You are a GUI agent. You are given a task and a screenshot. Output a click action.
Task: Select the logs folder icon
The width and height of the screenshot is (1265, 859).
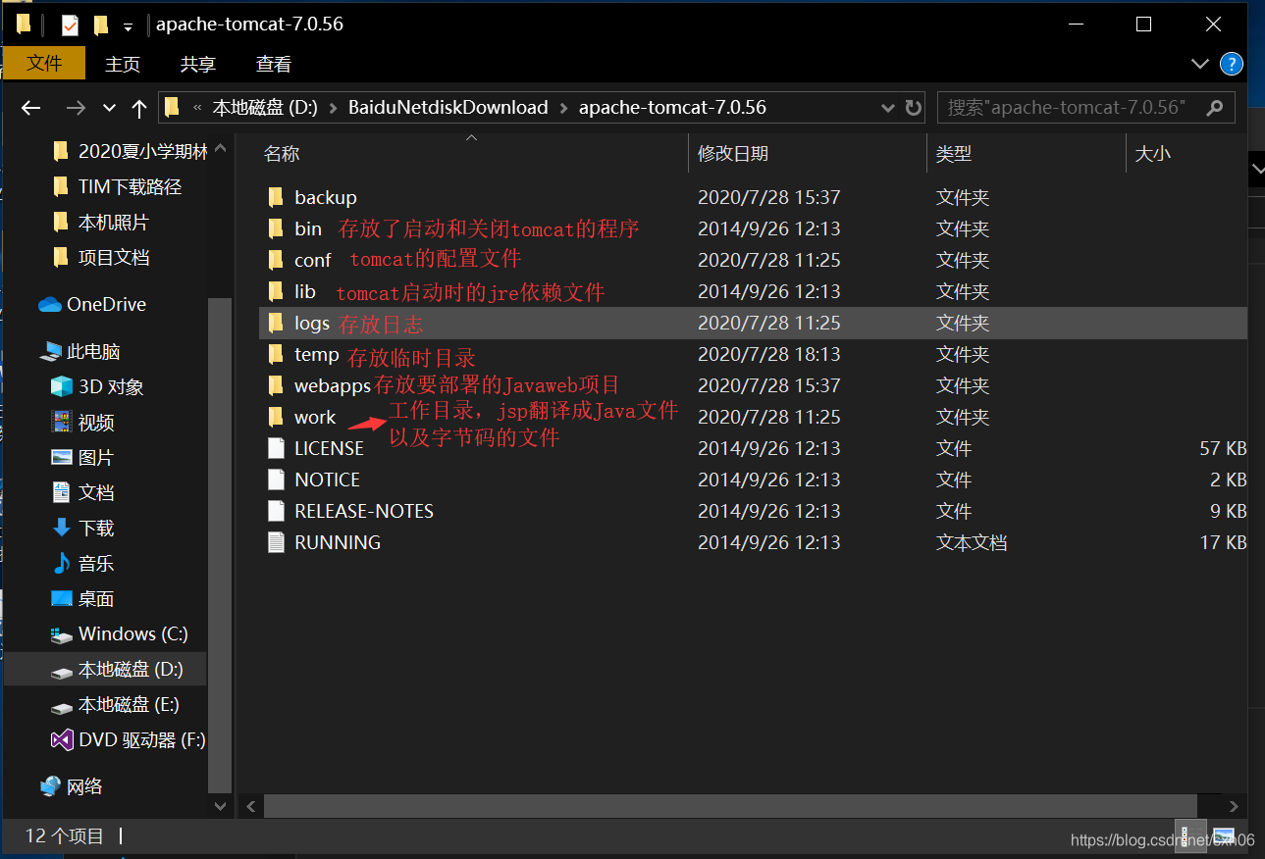coord(276,323)
